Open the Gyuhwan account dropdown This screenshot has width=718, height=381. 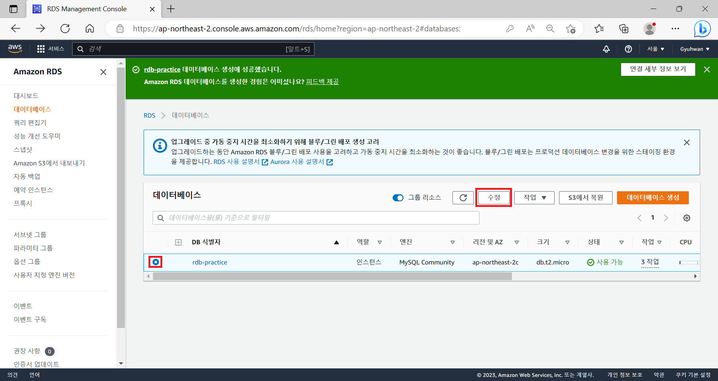(x=695, y=49)
